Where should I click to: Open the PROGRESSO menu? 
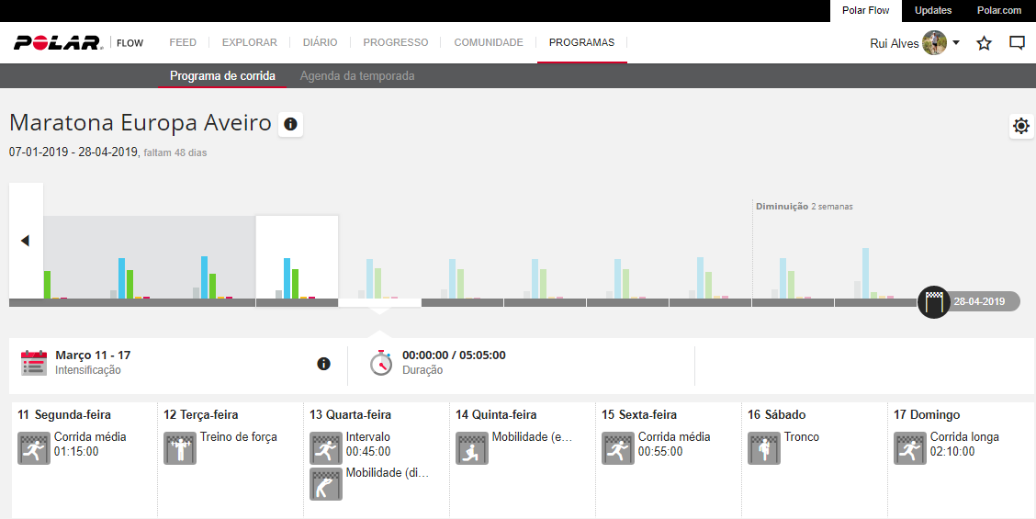(x=395, y=42)
